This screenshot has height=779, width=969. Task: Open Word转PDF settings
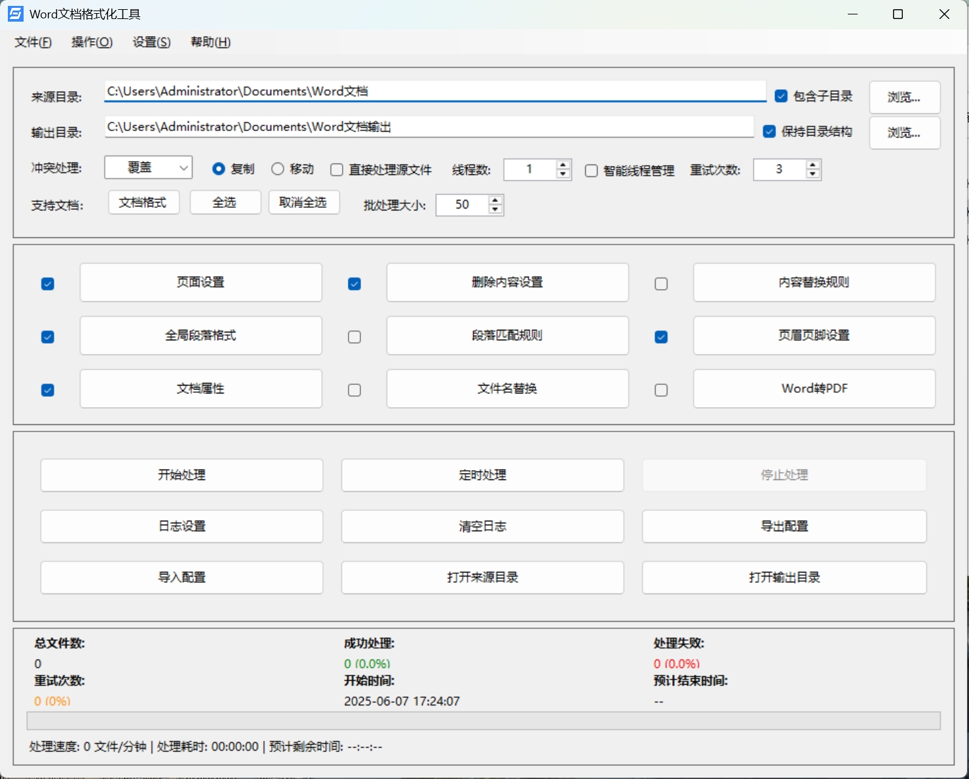pos(814,389)
